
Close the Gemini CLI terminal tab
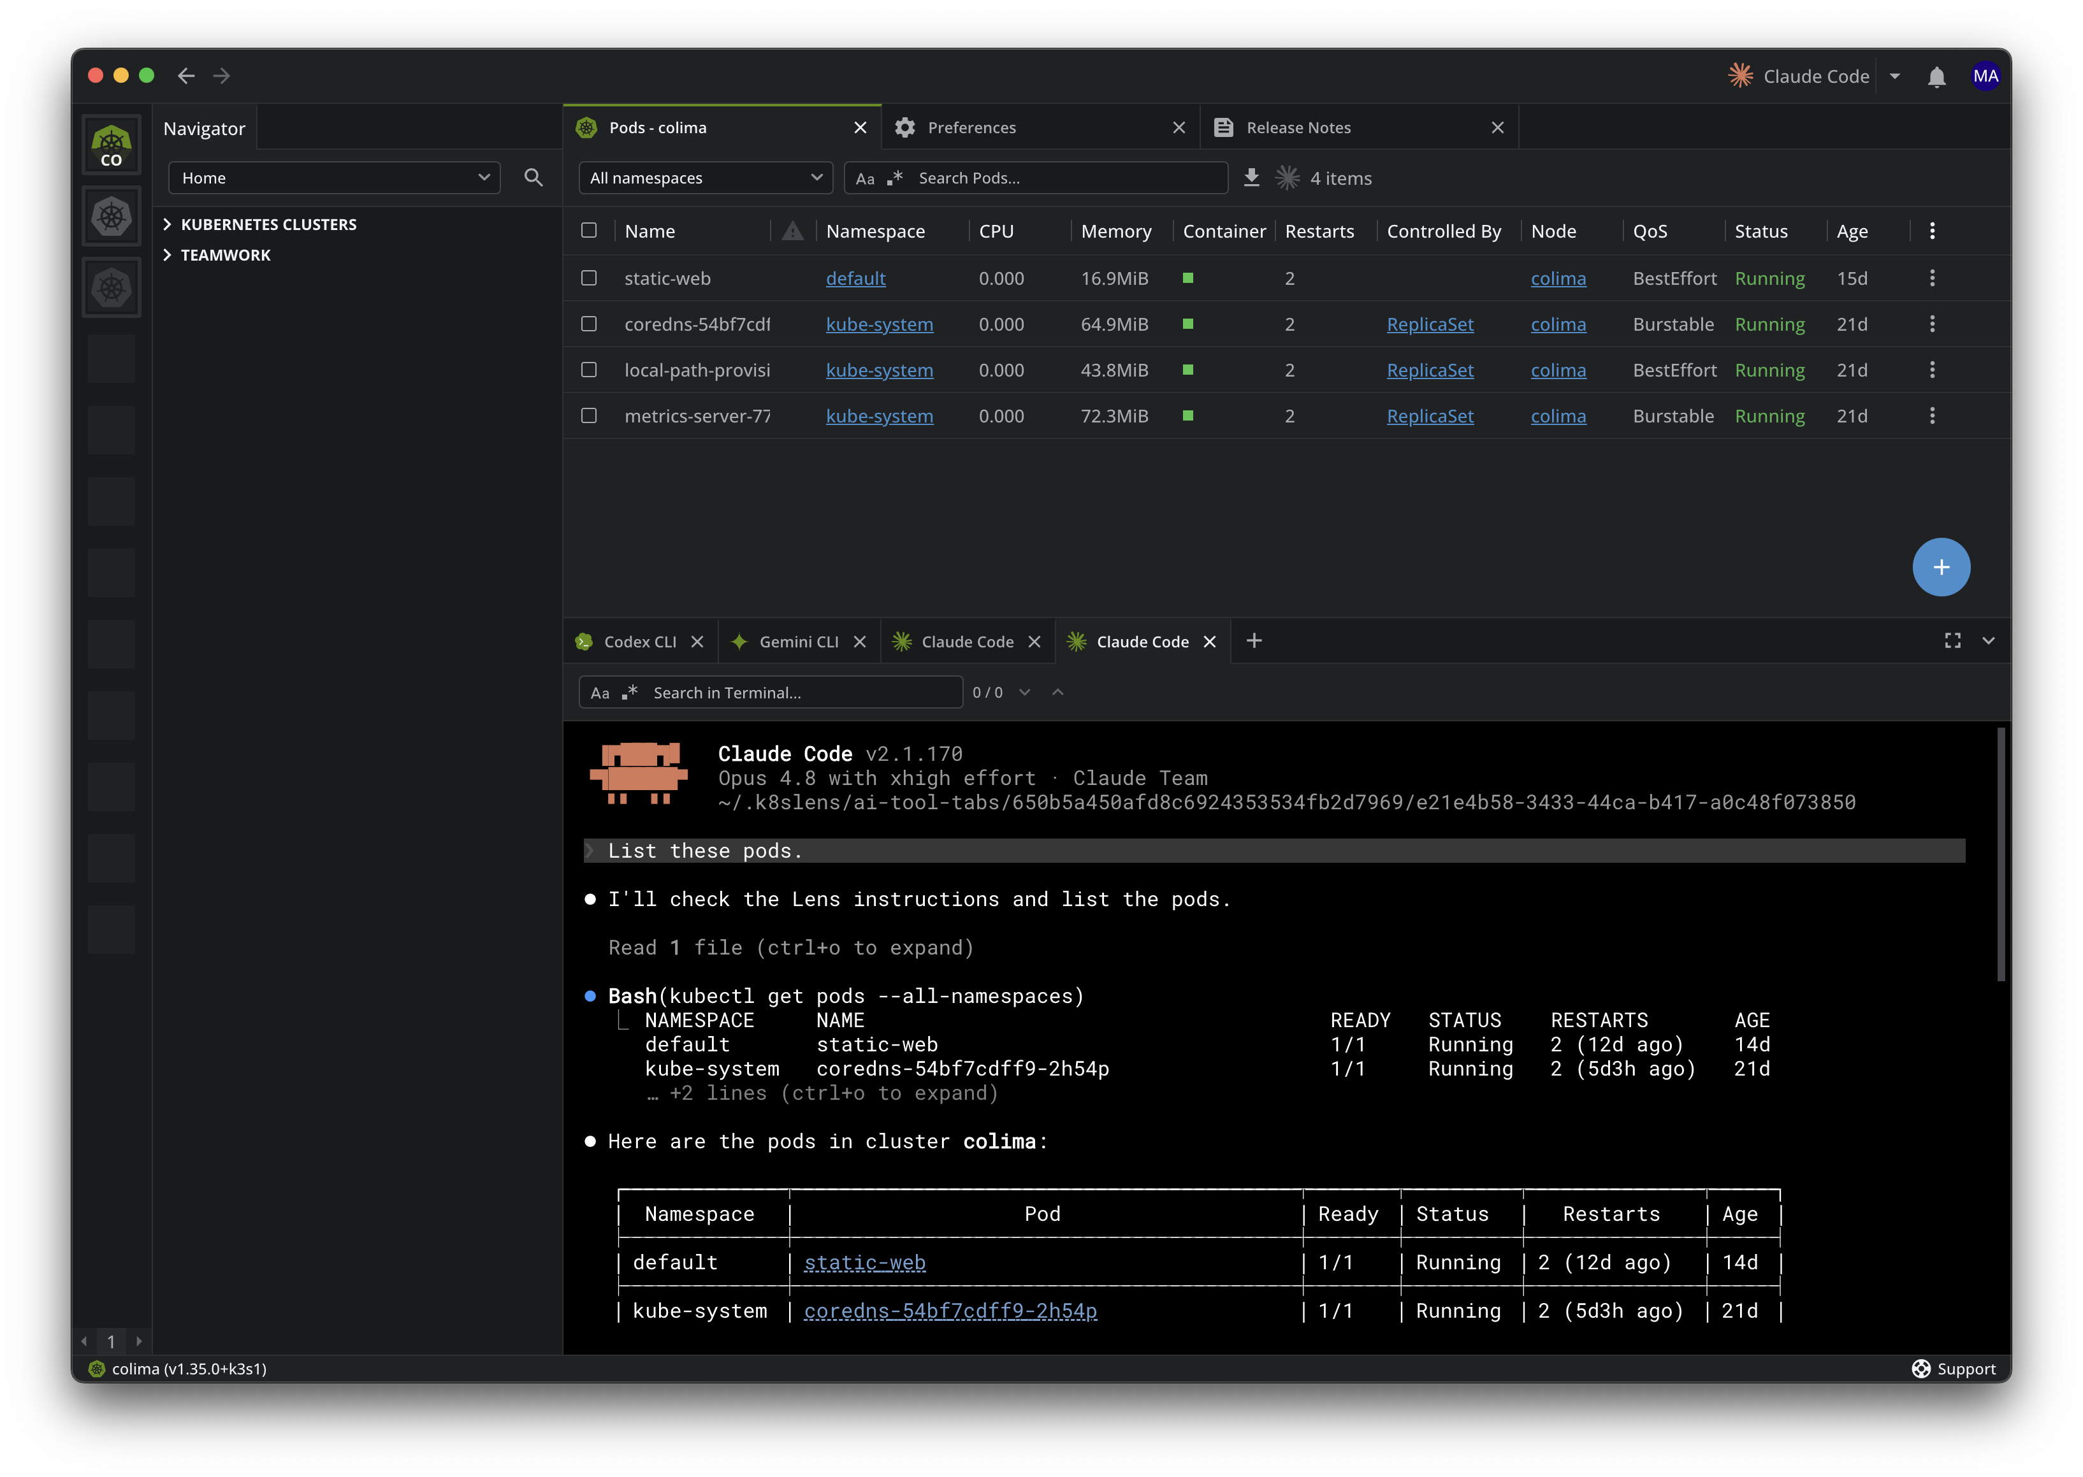(859, 642)
